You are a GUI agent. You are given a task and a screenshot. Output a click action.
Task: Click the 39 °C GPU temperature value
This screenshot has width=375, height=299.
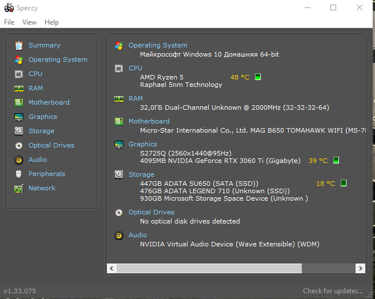tap(318, 161)
